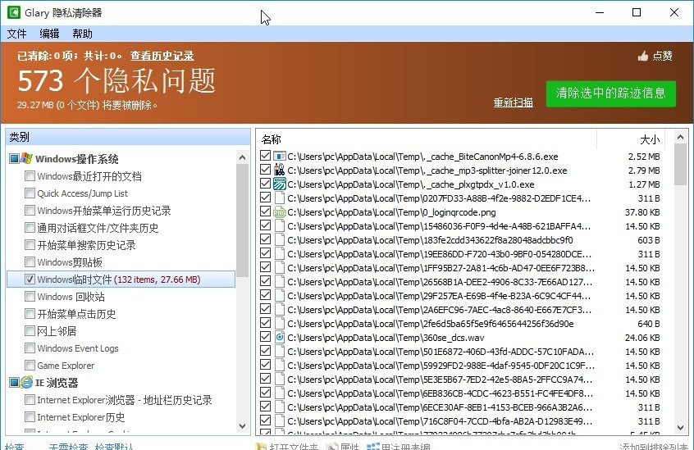Click the plxgtpdx exe file icon
Viewport: 694px width, 450px height.
click(x=279, y=184)
